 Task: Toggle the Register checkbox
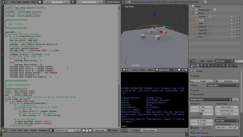(x=109, y=130)
